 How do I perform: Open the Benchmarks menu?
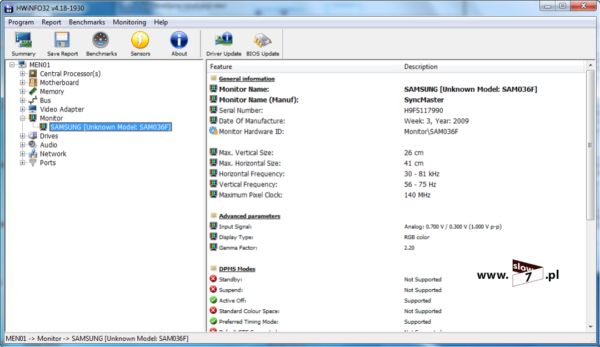coord(87,22)
